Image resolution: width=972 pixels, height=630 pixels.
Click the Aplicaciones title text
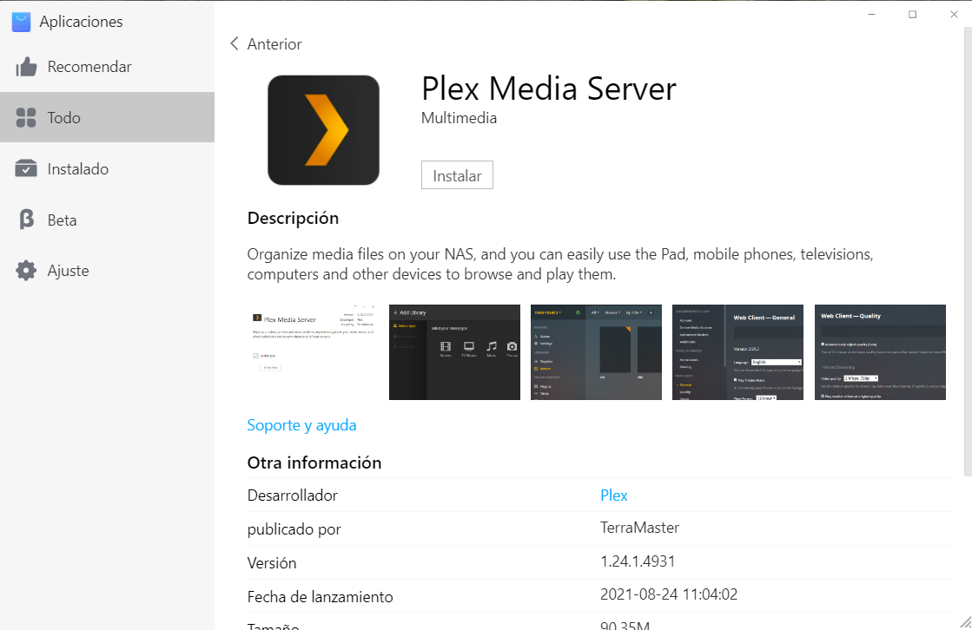81,22
